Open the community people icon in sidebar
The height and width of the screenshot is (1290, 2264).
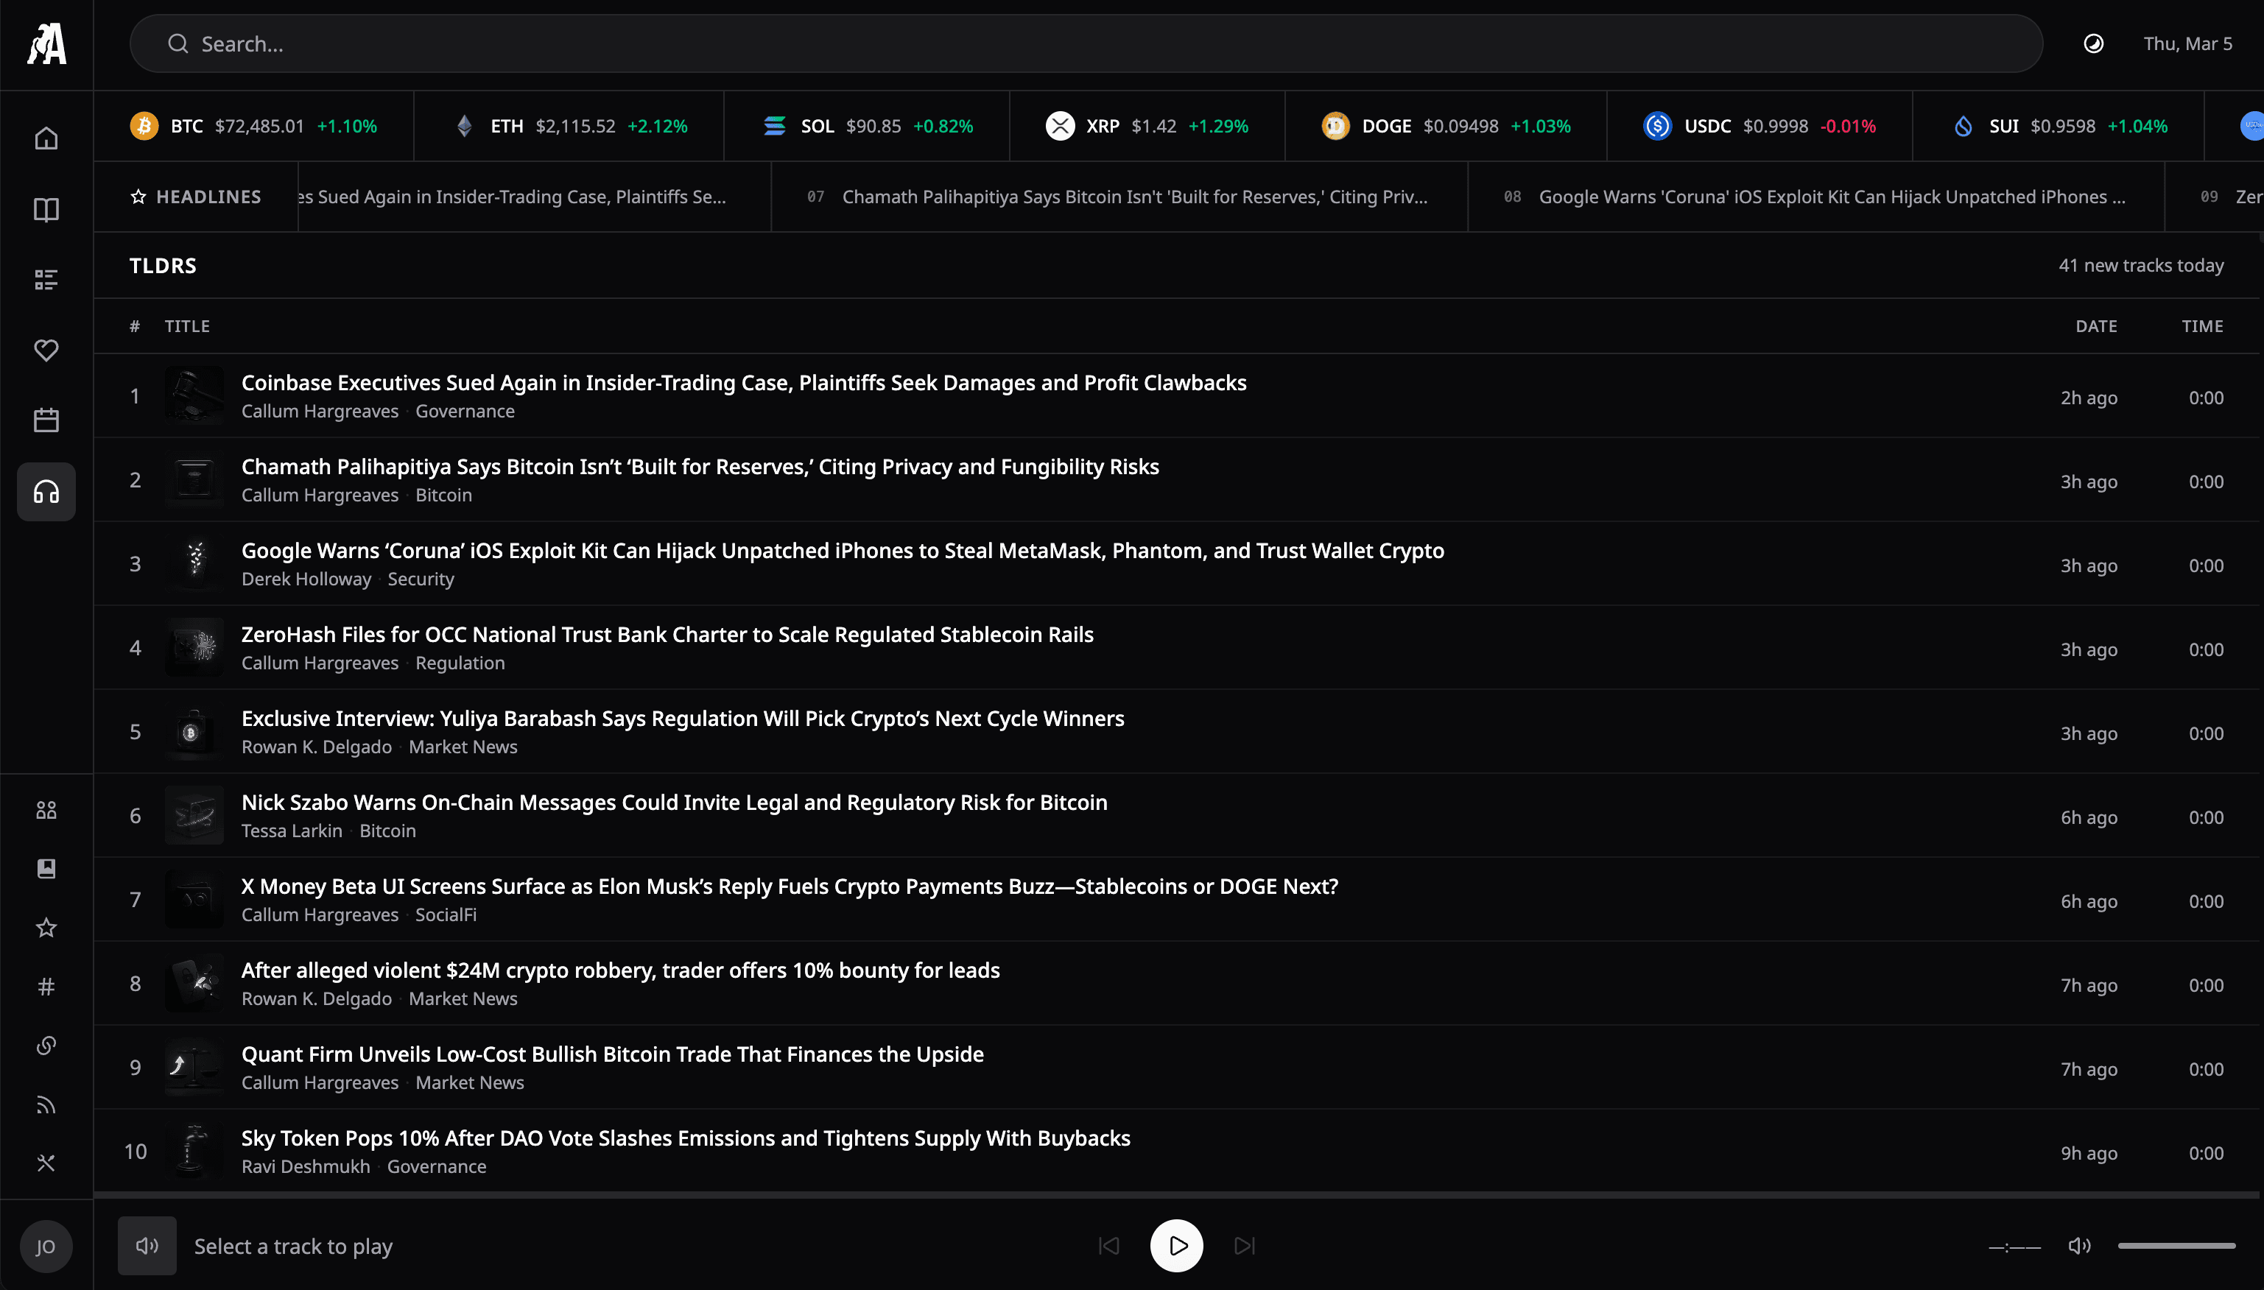pyautogui.click(x=45, y=809)
